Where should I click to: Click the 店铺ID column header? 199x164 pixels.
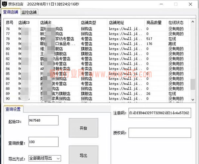24,23
